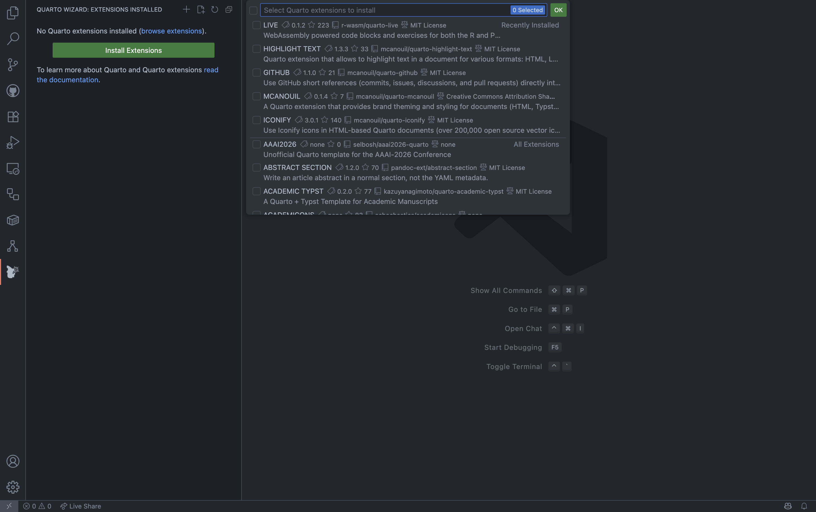Create new document from template via title bar icon
Image resolution: width=816 pixels, height=512 pixels.
(200, 9)
